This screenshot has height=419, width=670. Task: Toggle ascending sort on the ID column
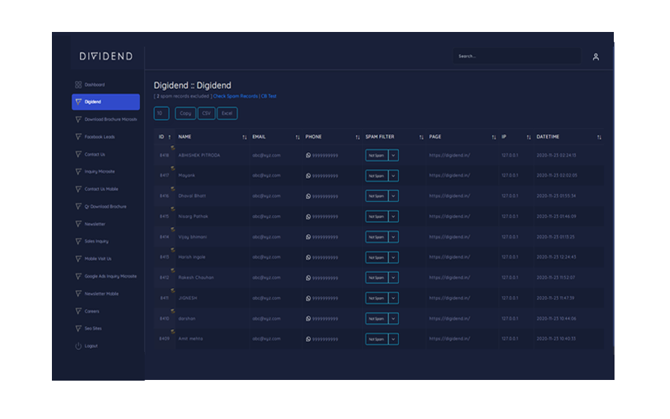168,137
